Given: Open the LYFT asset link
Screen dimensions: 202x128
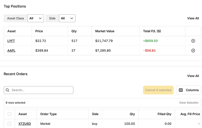Looking at the screenshot, I should [x=11, y=41].
